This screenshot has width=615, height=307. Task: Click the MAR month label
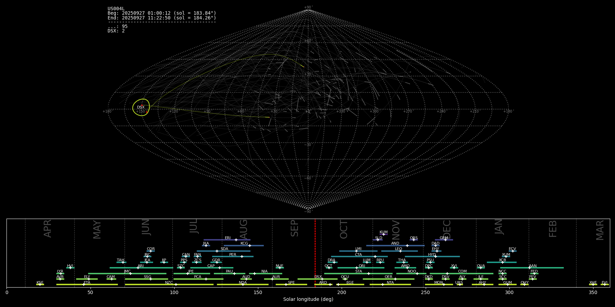click(600, 230)
